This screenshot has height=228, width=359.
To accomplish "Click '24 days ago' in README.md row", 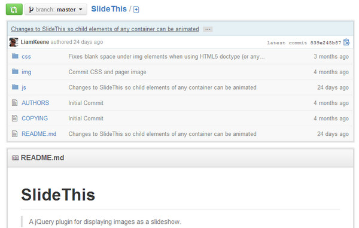I will pos(333,134).
